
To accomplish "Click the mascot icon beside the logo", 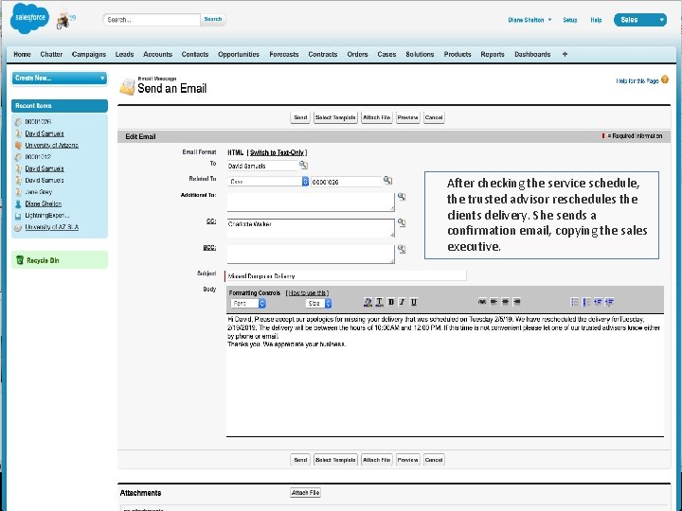I will tap(64, 20).
